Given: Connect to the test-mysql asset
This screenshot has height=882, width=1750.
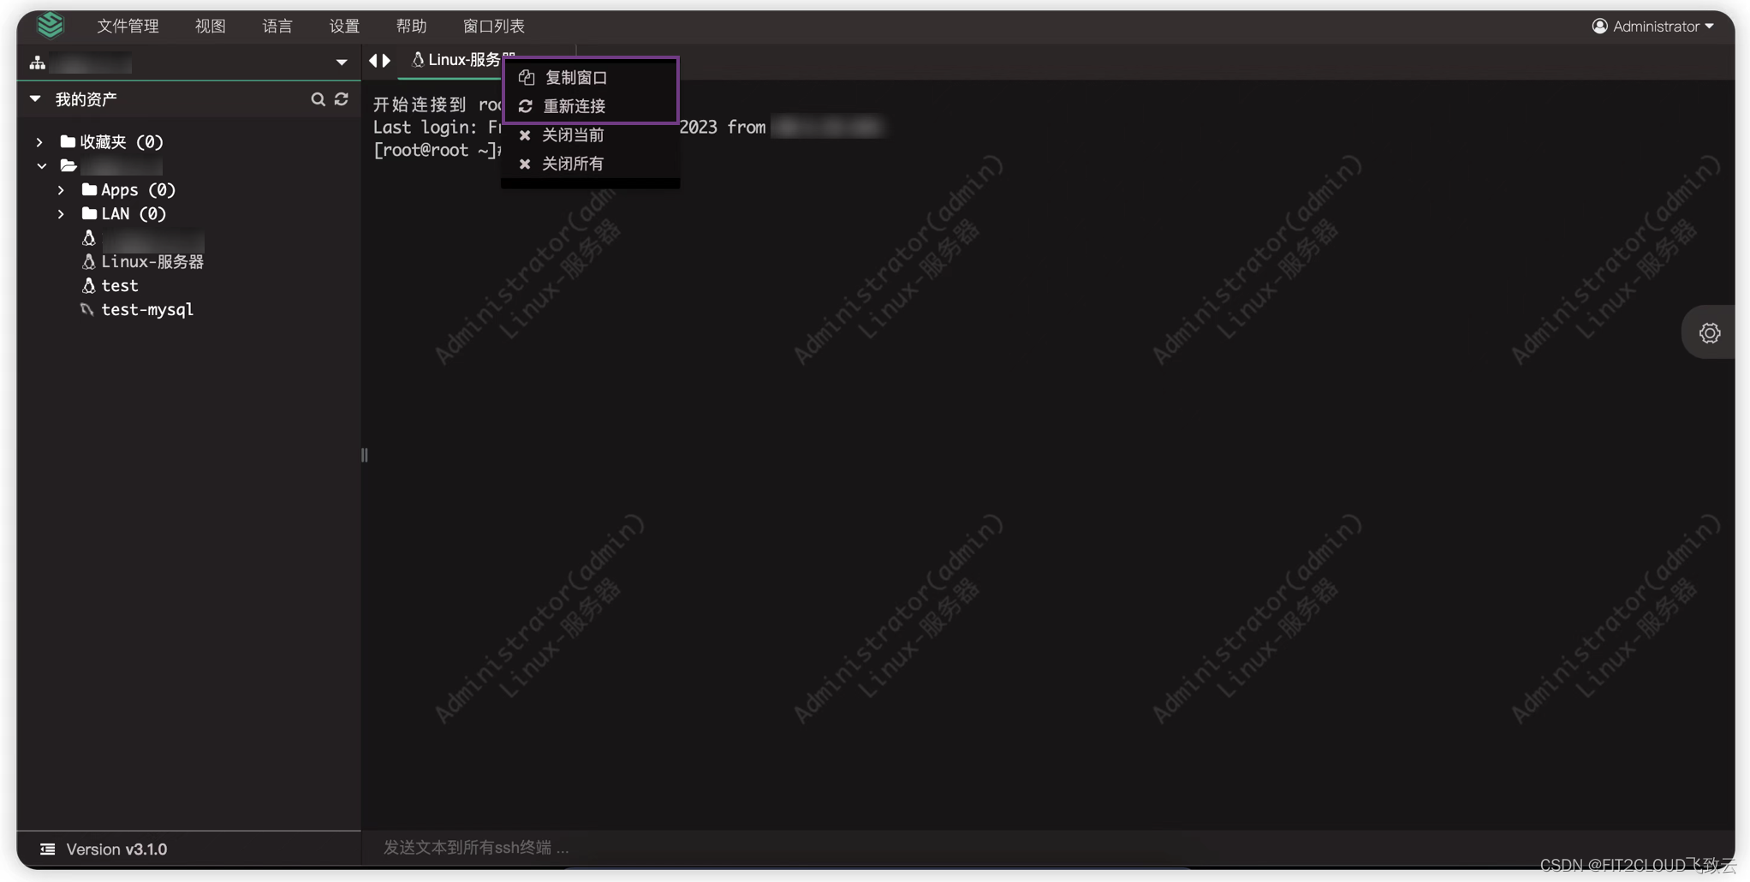Looking at the screenshot, I should [147, 310].
